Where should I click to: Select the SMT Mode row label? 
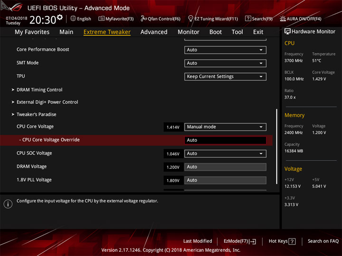[x=28, y=63]
